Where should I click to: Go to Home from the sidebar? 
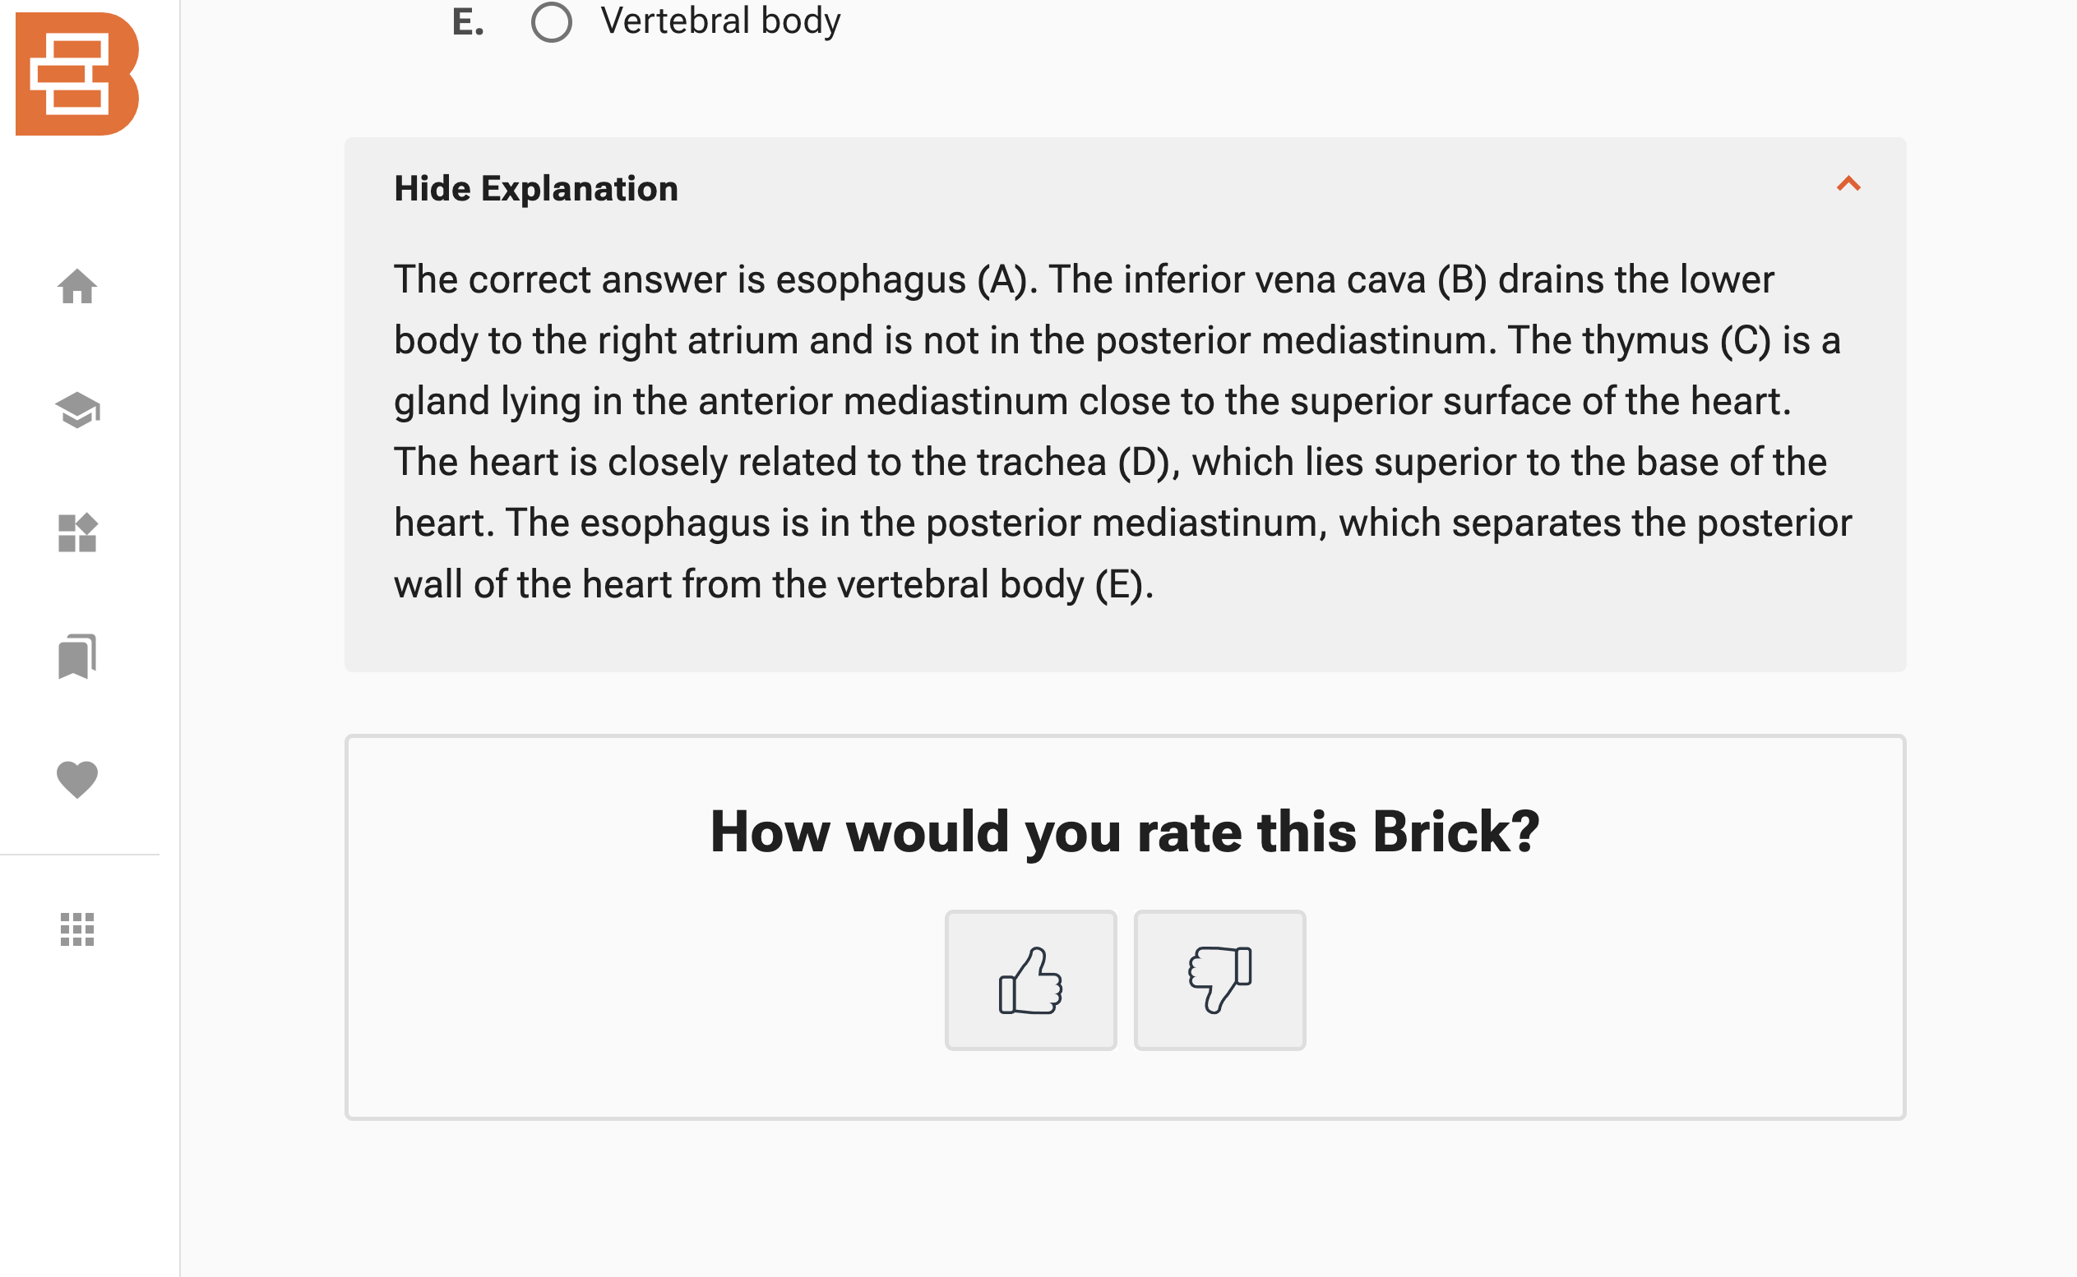(77, 286)
